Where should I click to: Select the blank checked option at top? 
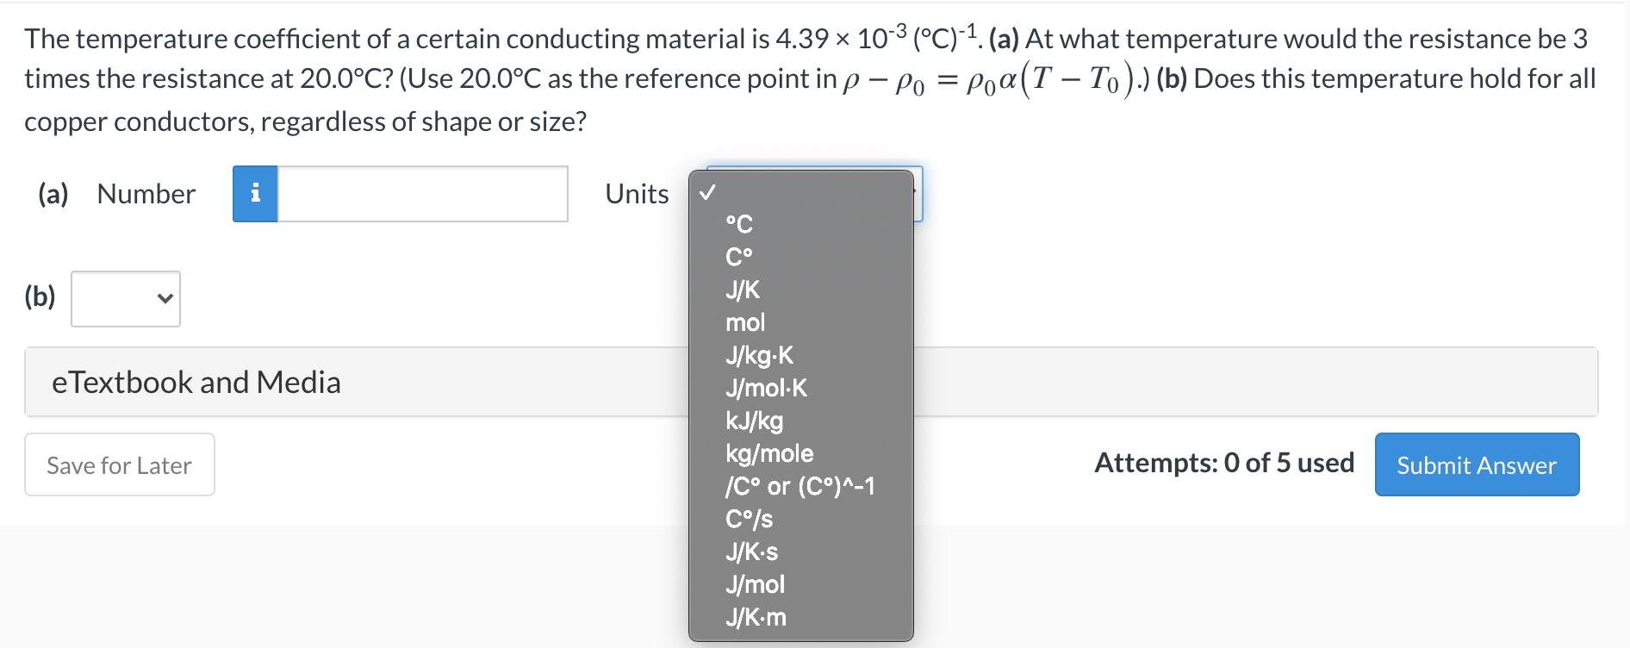tap(801, 192)
